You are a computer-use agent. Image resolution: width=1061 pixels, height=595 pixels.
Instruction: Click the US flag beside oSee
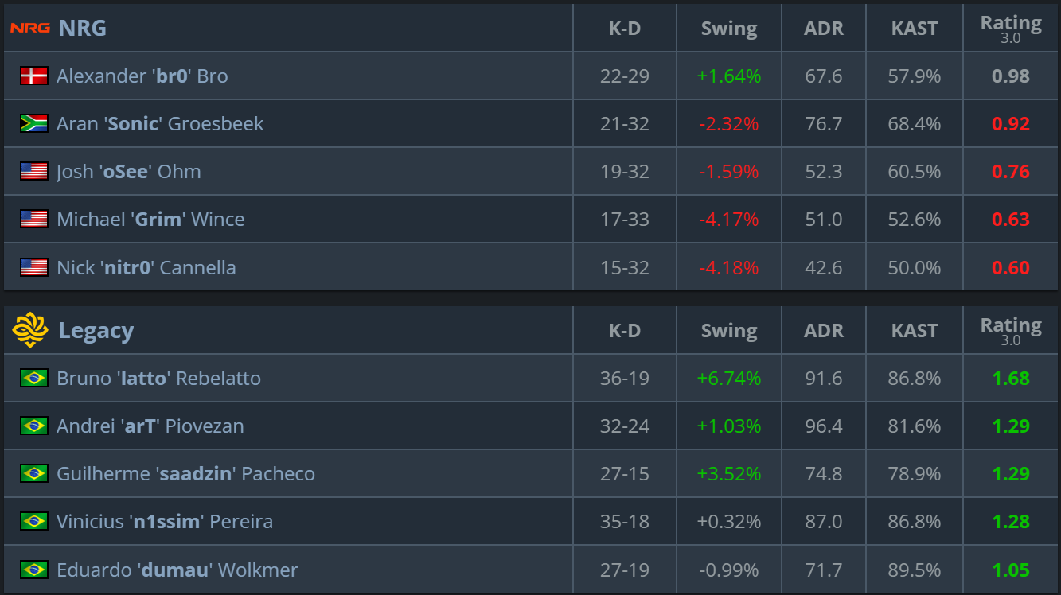[34, 172]
